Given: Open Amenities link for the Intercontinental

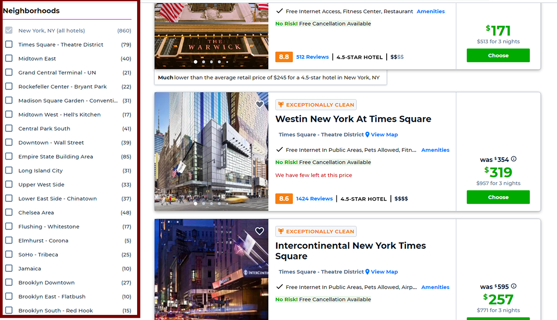Looking at the screenshot, I should (435, 287).
